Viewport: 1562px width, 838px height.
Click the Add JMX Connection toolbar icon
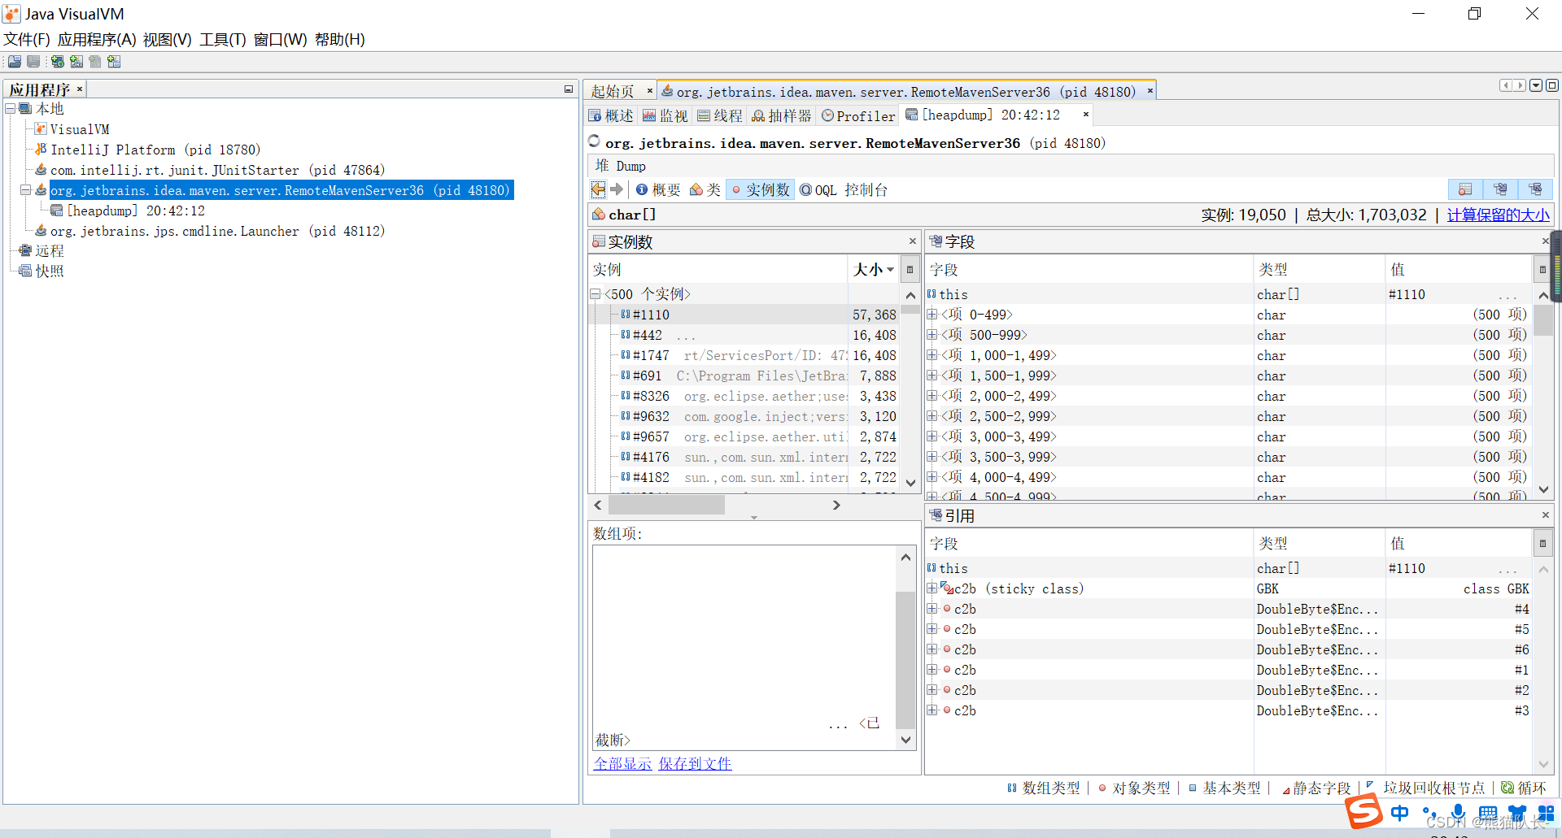[x=76, y=62]
